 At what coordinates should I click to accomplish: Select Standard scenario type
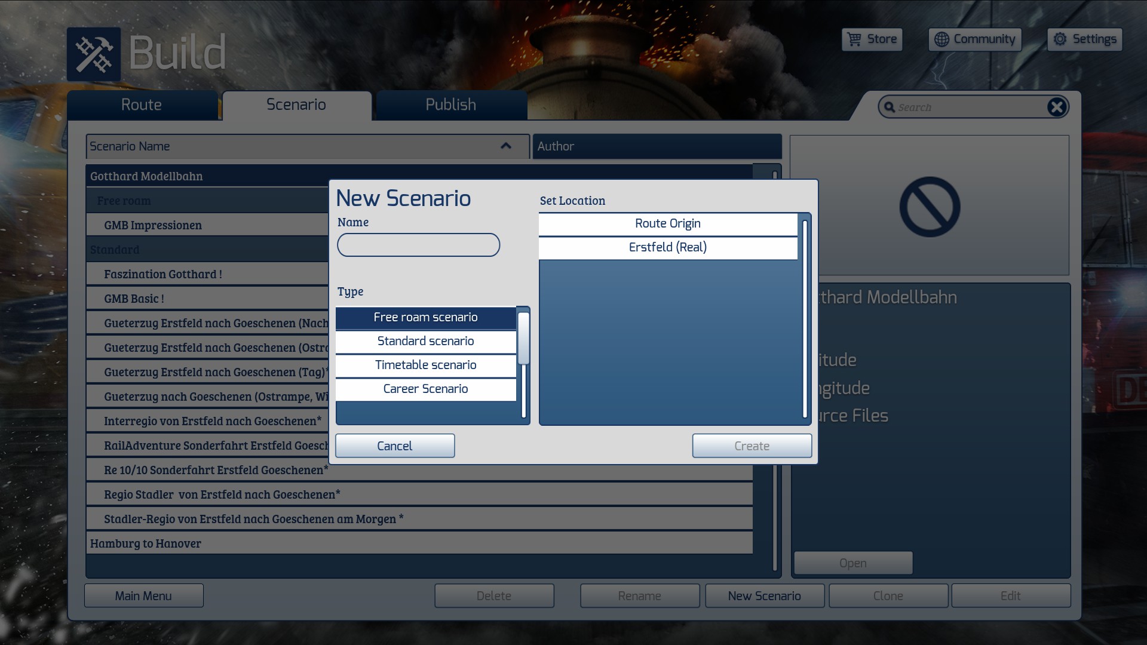pos(425,341)
